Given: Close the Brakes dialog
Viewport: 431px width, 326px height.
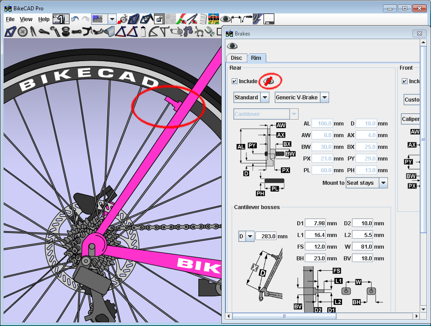Looking at the screenshot, I should pyautogui.click(x=419, y=34).
